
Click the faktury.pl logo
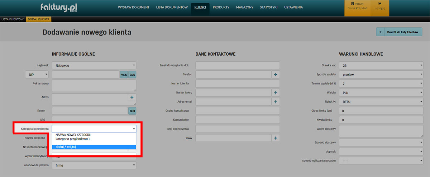[58, 7]
